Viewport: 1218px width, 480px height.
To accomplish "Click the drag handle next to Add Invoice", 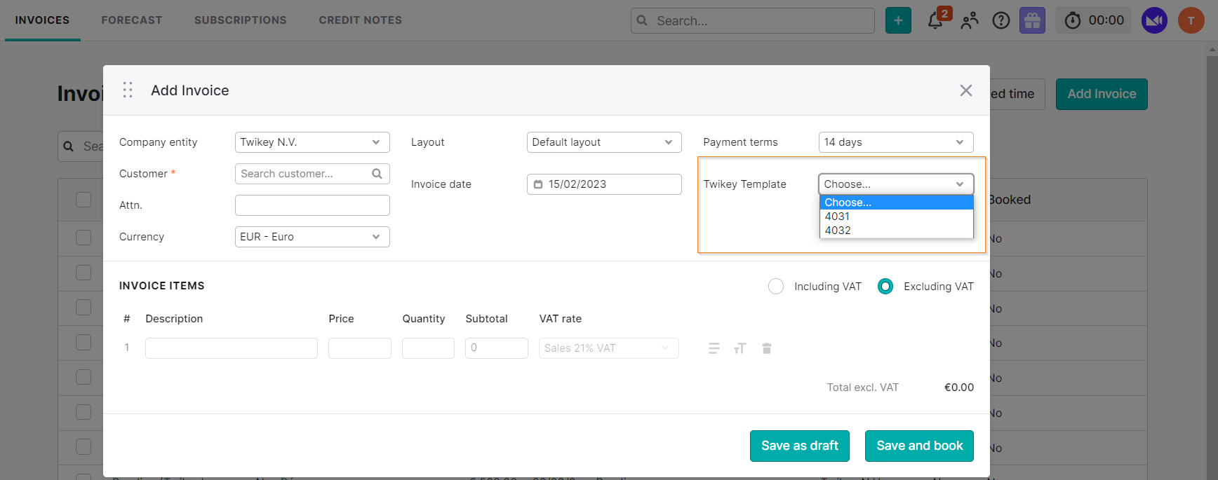I will pyautogui.click(x=128, y=90).
